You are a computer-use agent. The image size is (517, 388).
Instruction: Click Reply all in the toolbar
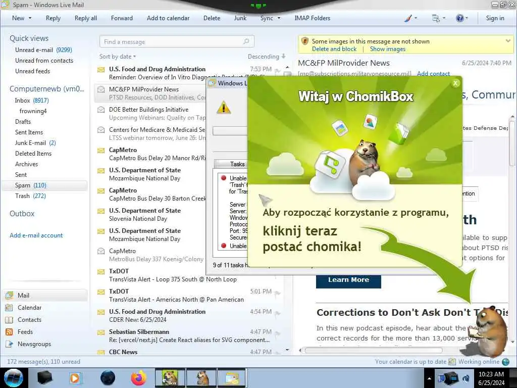coord(86,18)
